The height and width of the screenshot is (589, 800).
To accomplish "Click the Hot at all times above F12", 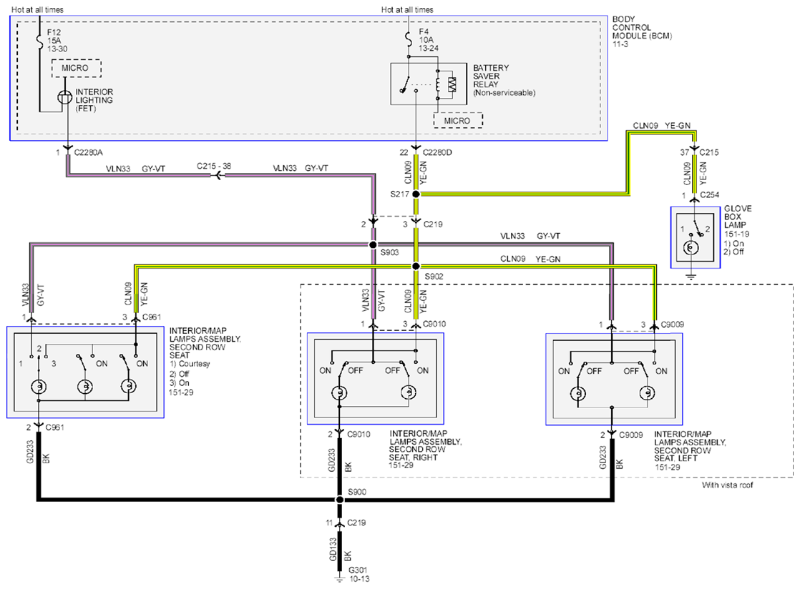I will (37, 10).
